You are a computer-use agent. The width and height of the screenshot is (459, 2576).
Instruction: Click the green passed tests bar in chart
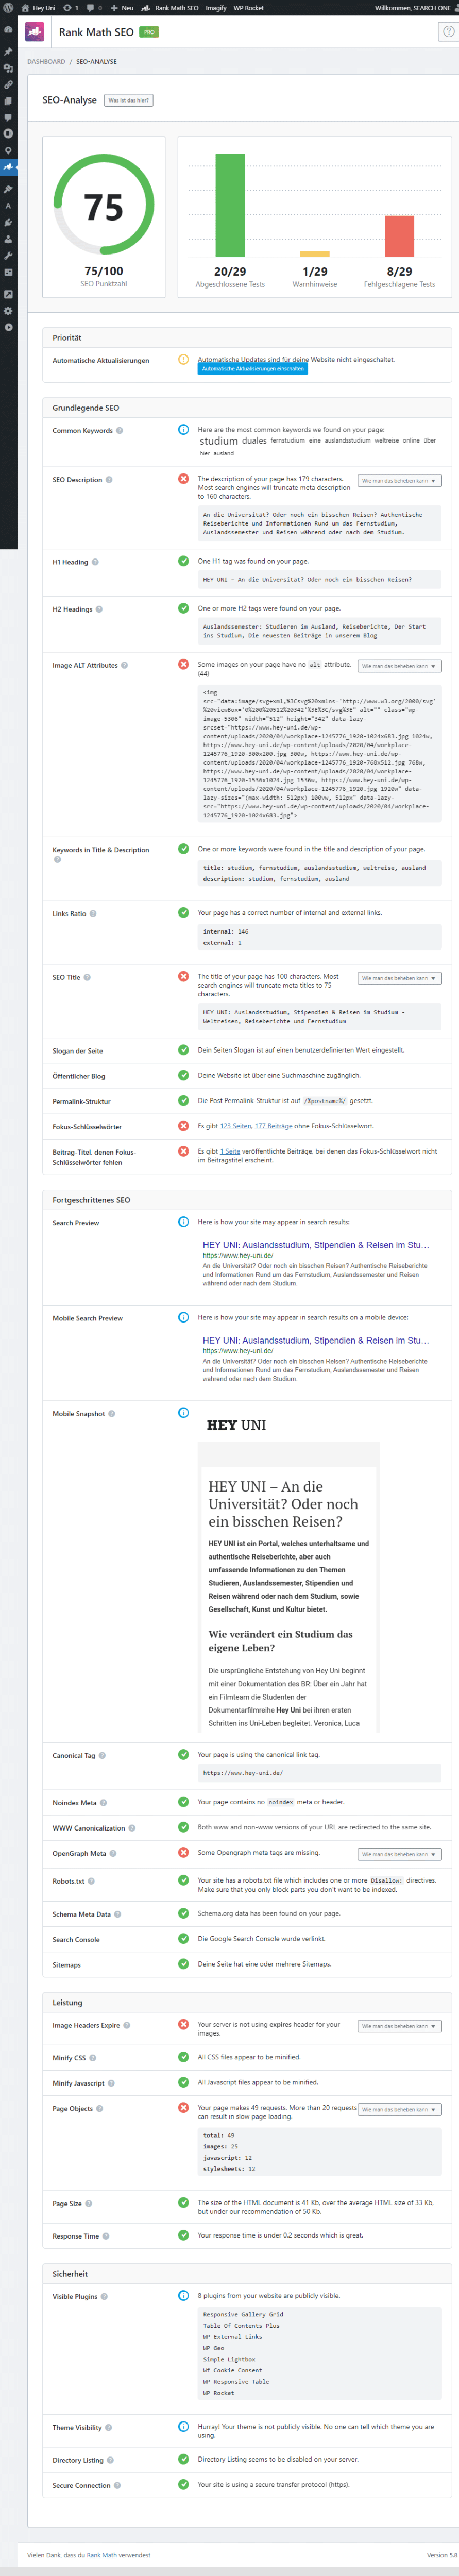[x=230, y=206]
